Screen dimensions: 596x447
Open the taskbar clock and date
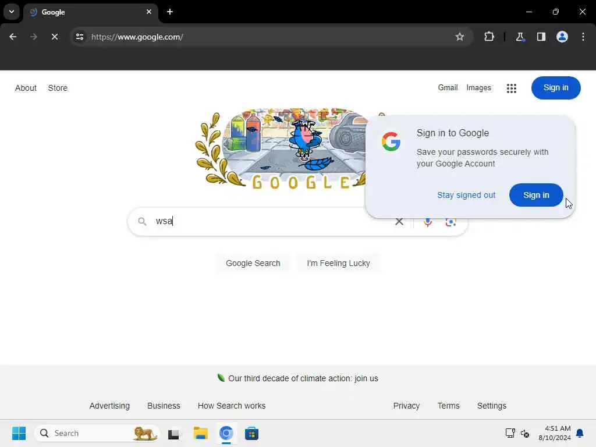554,433
